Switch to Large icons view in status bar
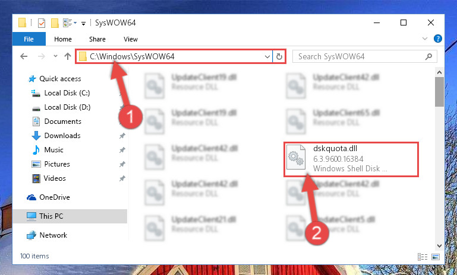Viewport: 457px width, 275px height. (436, 257)
